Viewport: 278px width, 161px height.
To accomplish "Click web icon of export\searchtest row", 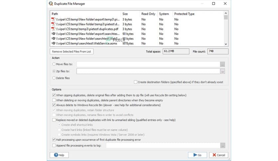I will (x=53, y=34).
